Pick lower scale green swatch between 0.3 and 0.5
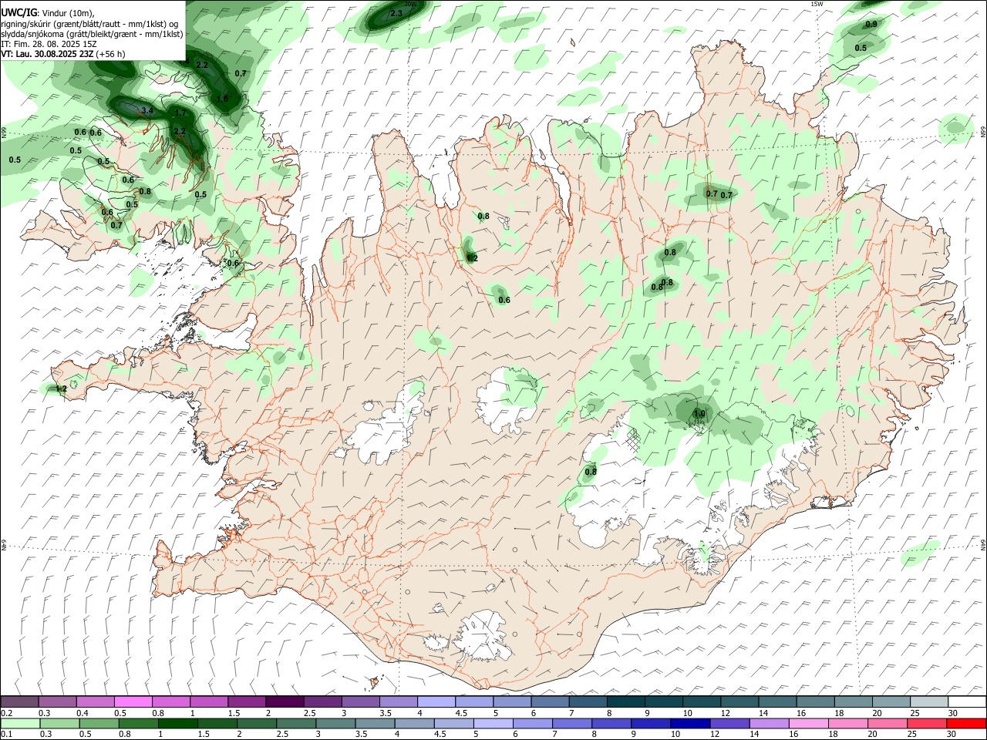The image size is (987, 740). [59, 723]
